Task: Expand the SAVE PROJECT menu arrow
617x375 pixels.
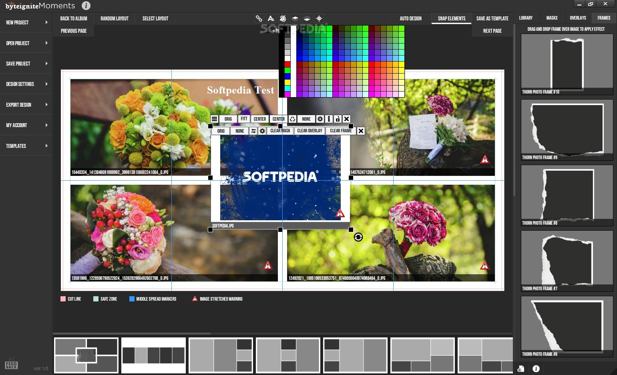Action: click(46, 64)
